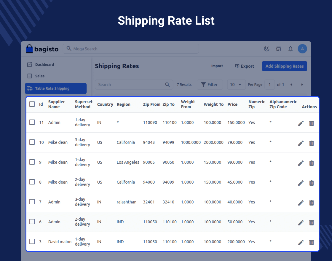
Task: Click the 'David malon' supplier cell
Action: (60, 242)
